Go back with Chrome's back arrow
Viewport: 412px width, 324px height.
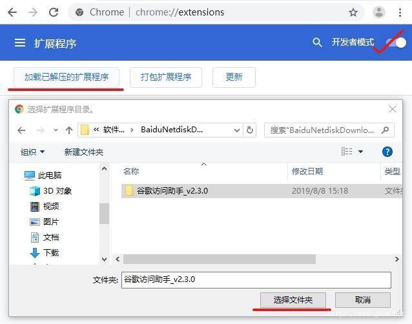pyautogui.click(x=12, y=12)
